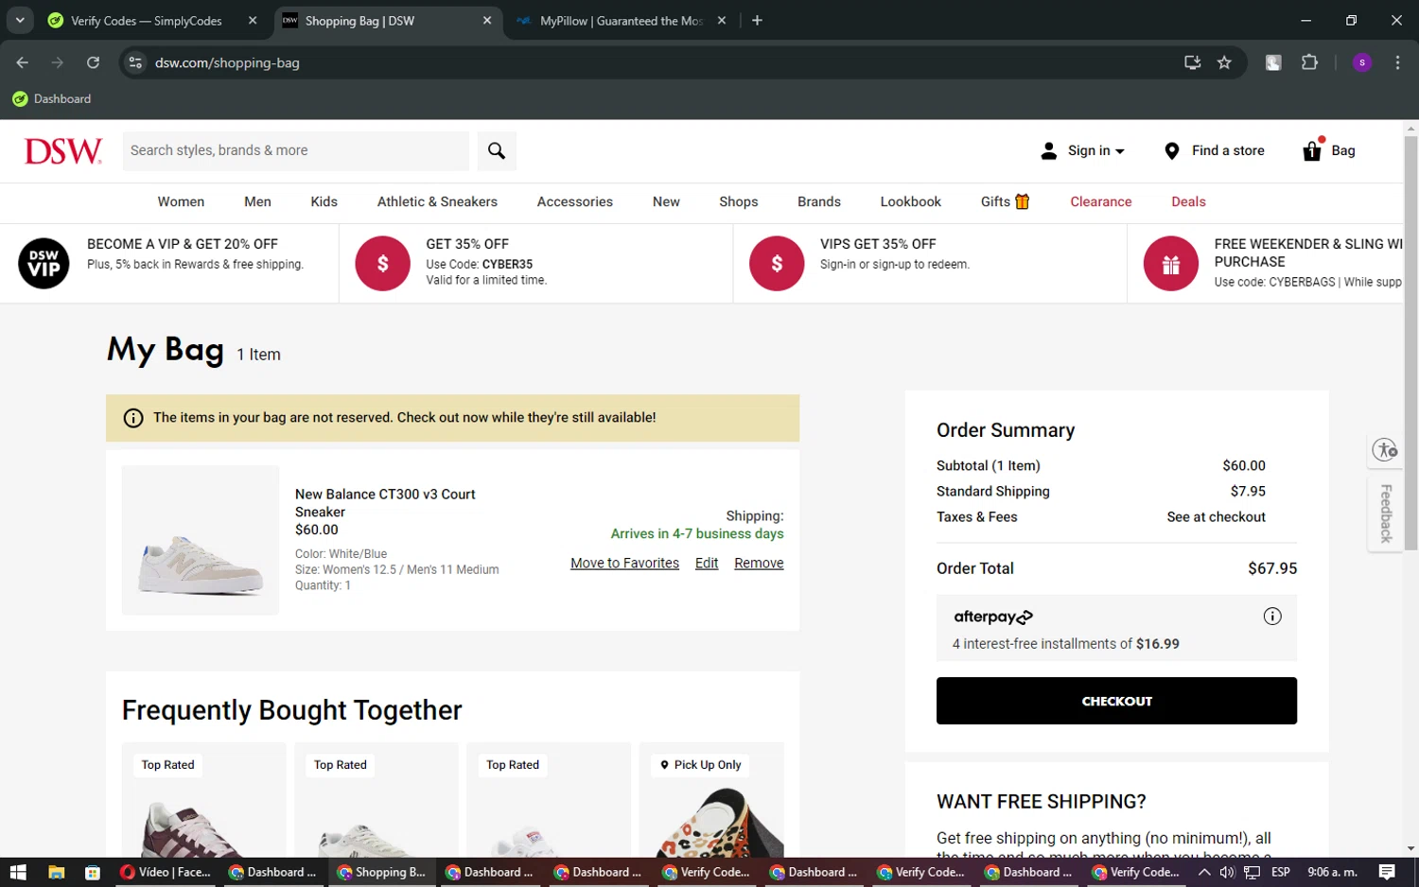This screenshot has height=887, width=1419.
Task: Click the New Balance sneaker thumbnail
Action: (x=201, y=540)
